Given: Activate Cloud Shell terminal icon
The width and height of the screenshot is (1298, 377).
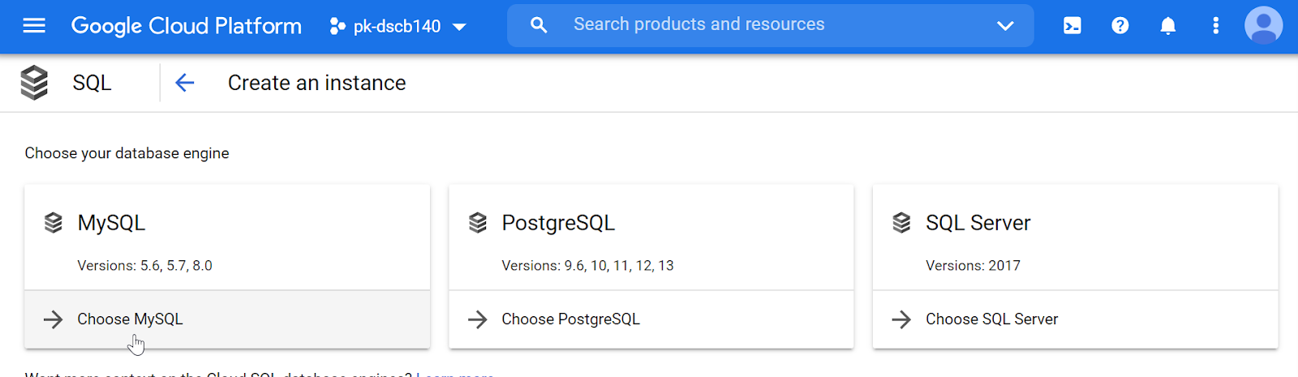Looking at the screenshot, I should click(1072, 26).
